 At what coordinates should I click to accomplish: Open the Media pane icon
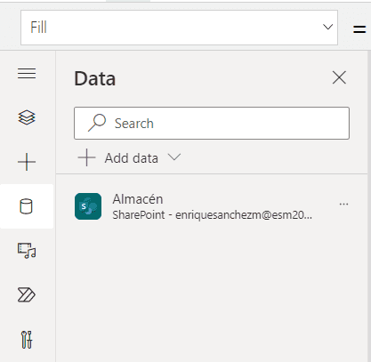tap(27, 251)
